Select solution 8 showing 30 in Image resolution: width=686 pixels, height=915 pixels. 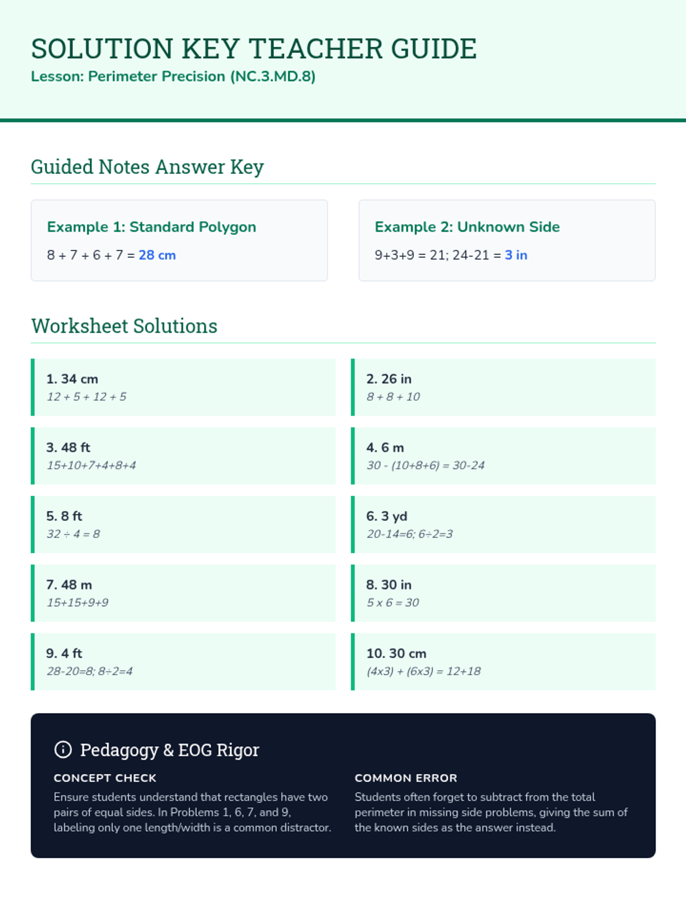click(503, 593)
